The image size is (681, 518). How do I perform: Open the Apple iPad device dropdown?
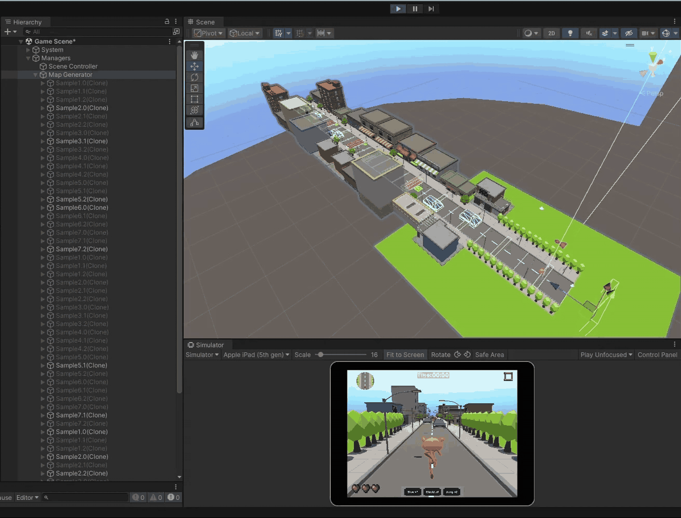coord(256,355)
